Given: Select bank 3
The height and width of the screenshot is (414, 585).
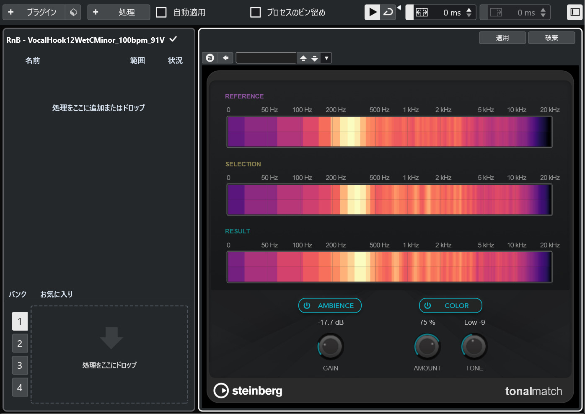Looking at the screenshot, I should (x=20, y=365).
